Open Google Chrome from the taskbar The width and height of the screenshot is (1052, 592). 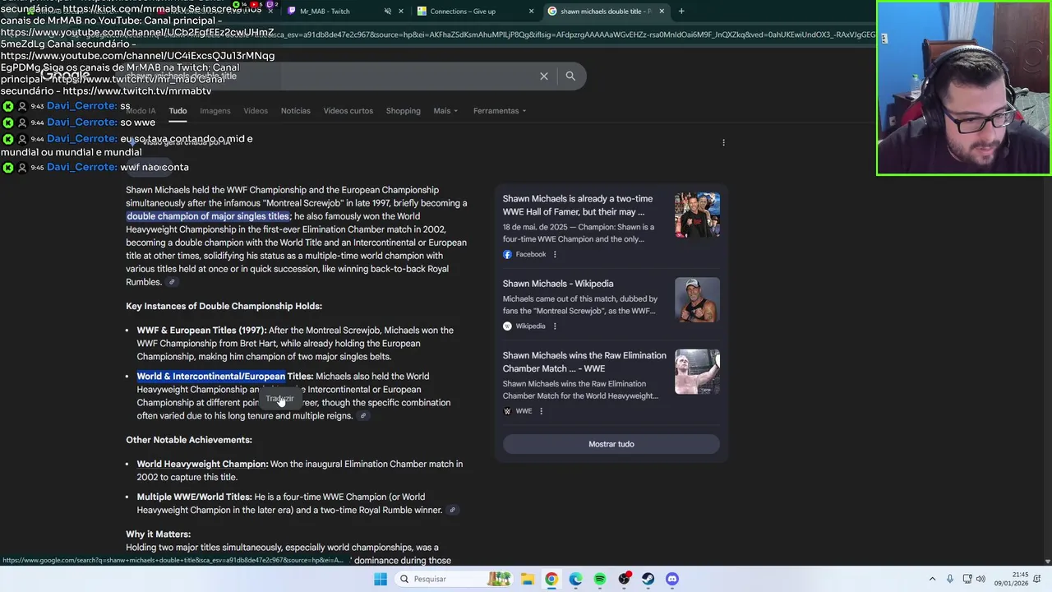[551, 579]
